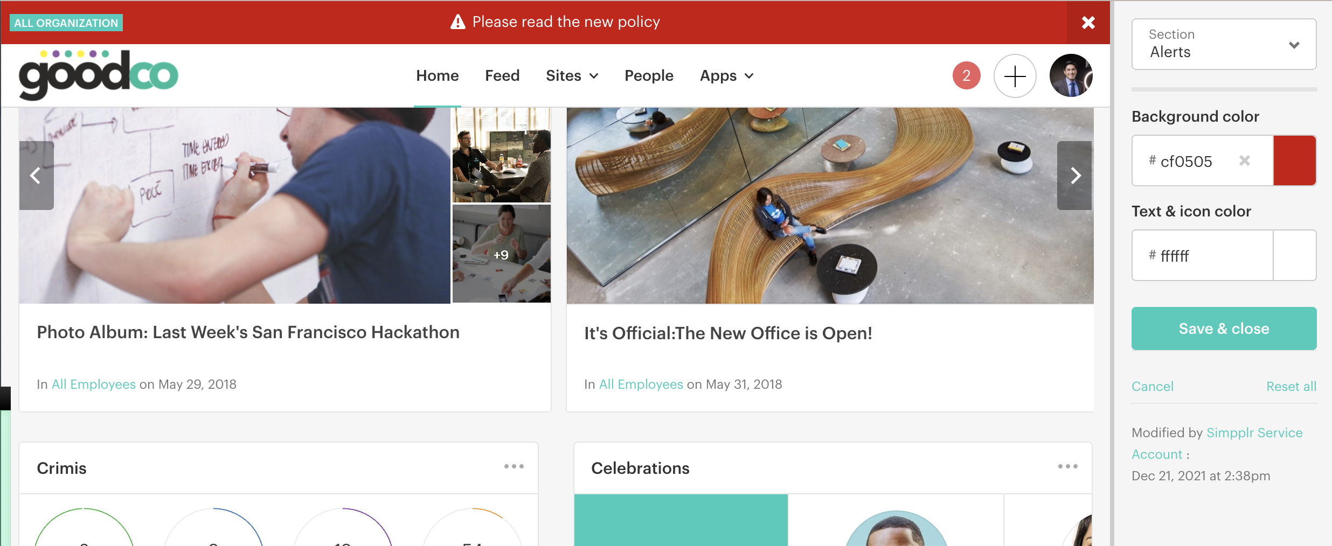This screenshot has width=1332, height=546.
Task: Dismiss the red policy alert banner
Action: 1088,23
